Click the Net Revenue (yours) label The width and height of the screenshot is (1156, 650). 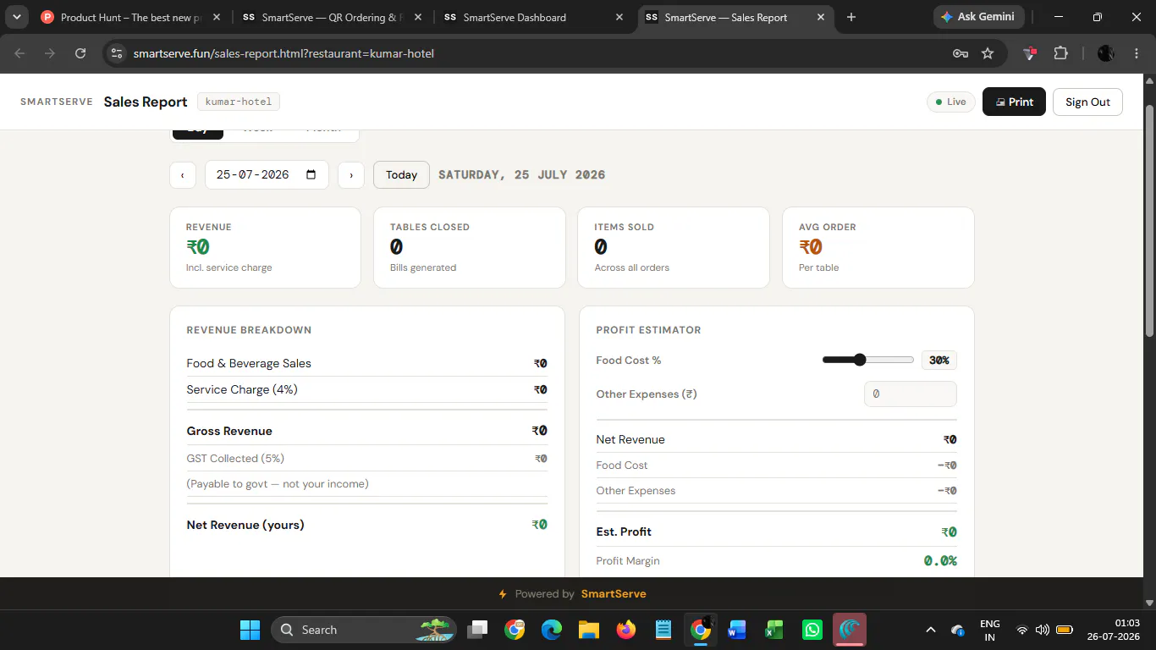point(245,525)
